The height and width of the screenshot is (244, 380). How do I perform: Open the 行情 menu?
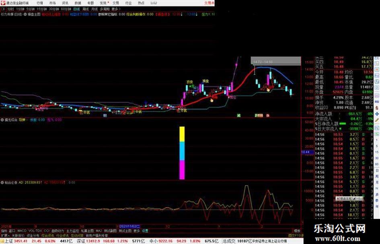[40, 3]
